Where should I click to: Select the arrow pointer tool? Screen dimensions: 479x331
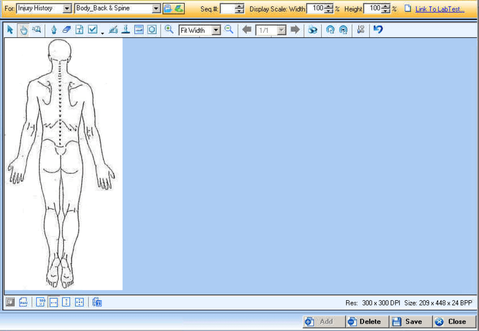(x=10, y=30)
